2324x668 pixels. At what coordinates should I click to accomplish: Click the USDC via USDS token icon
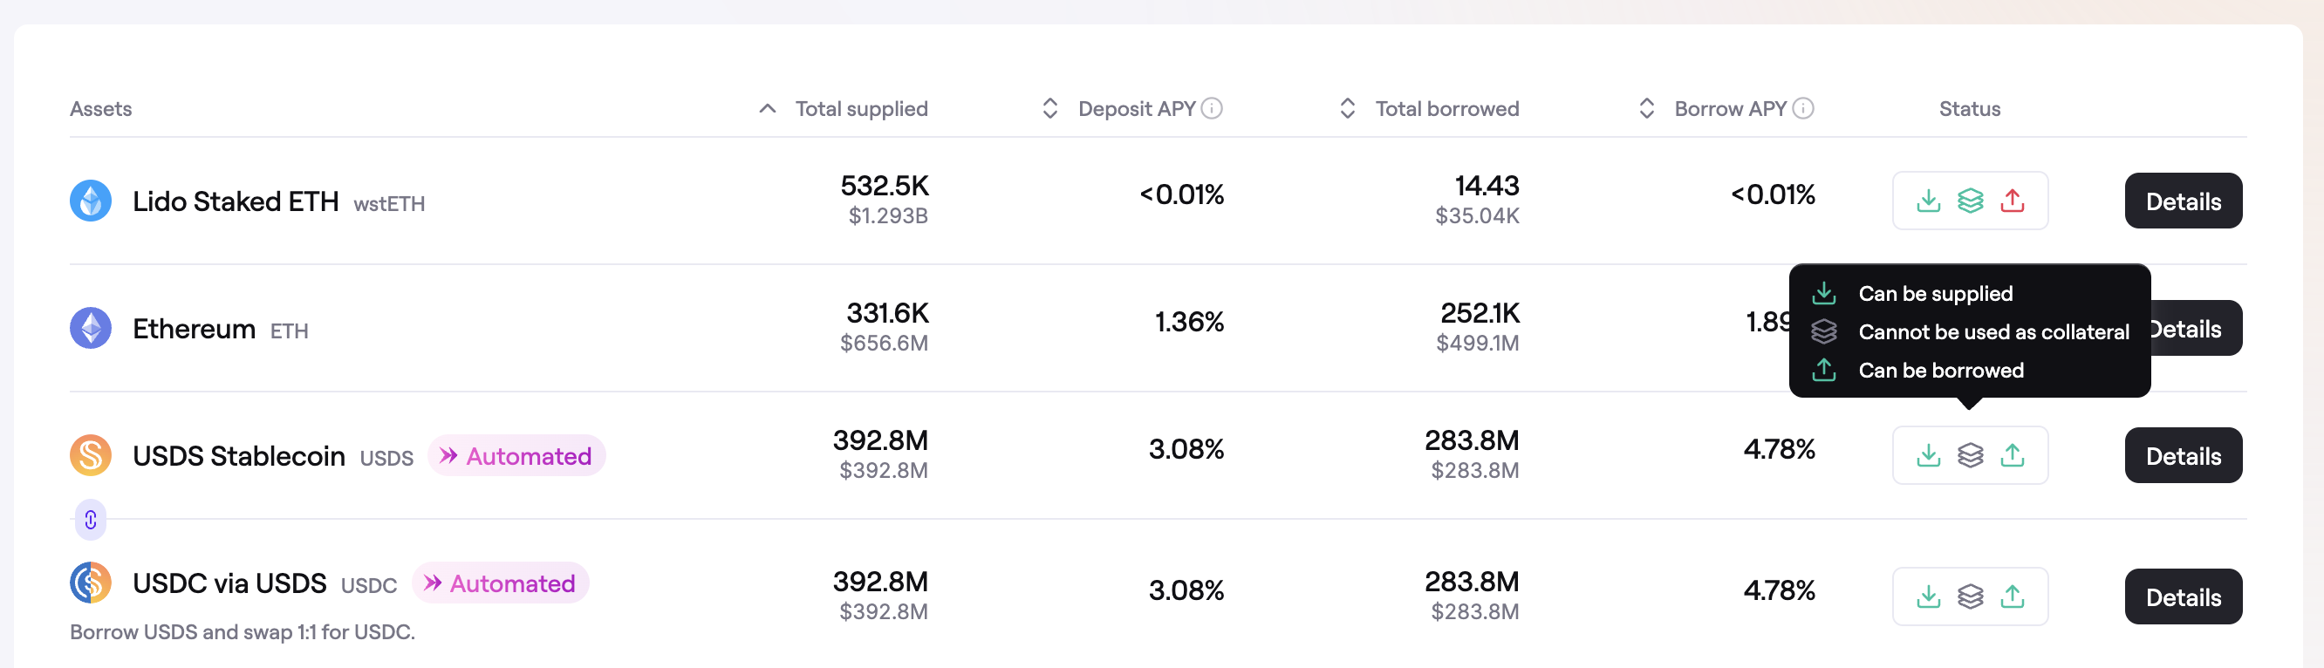click(90, 583)
